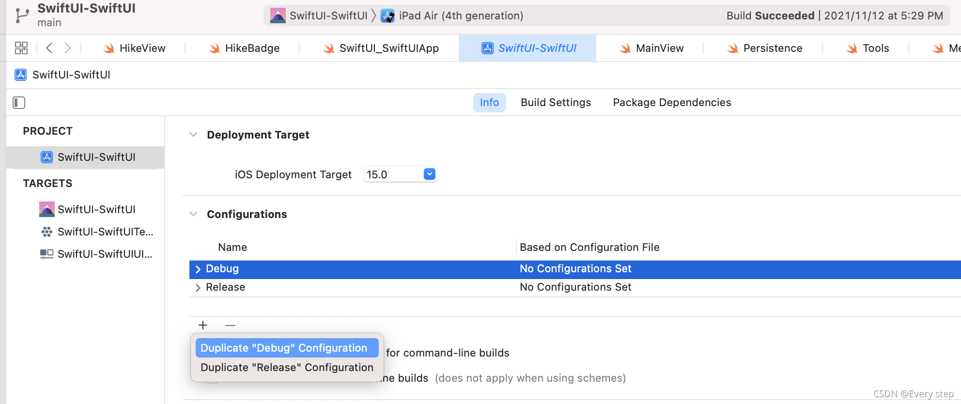This screenshot has height=404, width=961.
Task: Click Release's No Configurations Set cell
Action: point(575,287)
